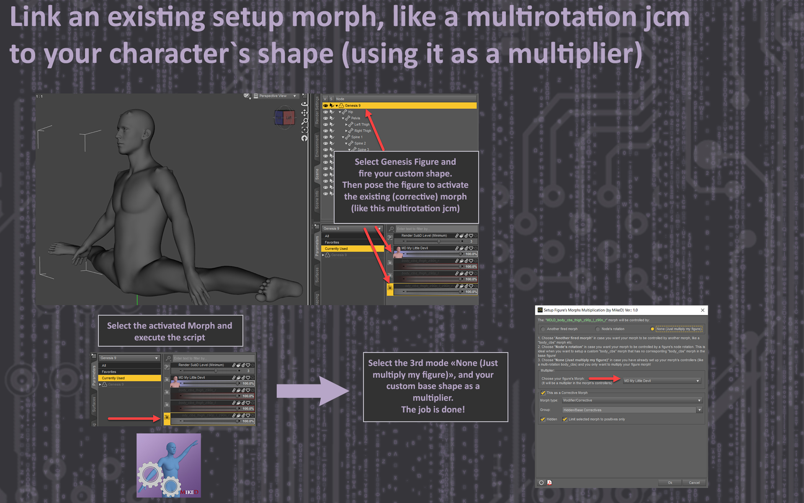Expand the Left Thigh node in the Scene tree

346,124
